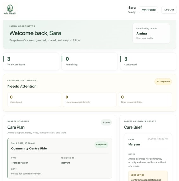
Task: Click the Remaining stat card
Action: tap(89, 62)
